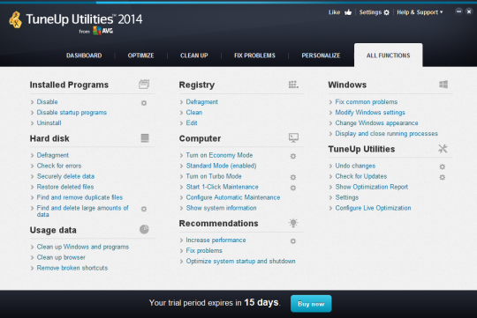Click the AVG logo
Image resolution: width=477 pixels, height=318 pixels.
click(x=102, y=31)
